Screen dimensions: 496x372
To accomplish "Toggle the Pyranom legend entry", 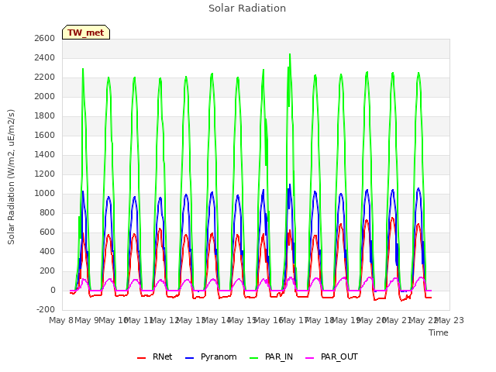I will click(x=211, y=356).
